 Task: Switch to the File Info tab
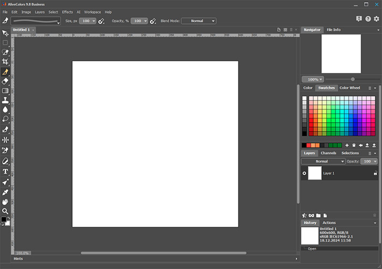point(333,29)
